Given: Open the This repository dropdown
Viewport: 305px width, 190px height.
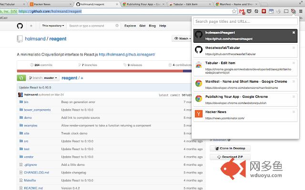Looking at the screenshot, I should (53, 26).
